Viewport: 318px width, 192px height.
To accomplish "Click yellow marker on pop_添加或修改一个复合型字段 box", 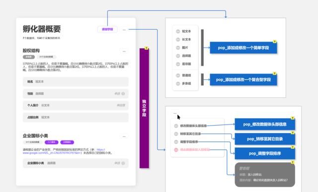I will pos(275,73).
